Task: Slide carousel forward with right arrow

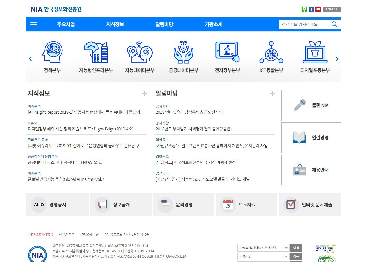Action: [337, 59]
